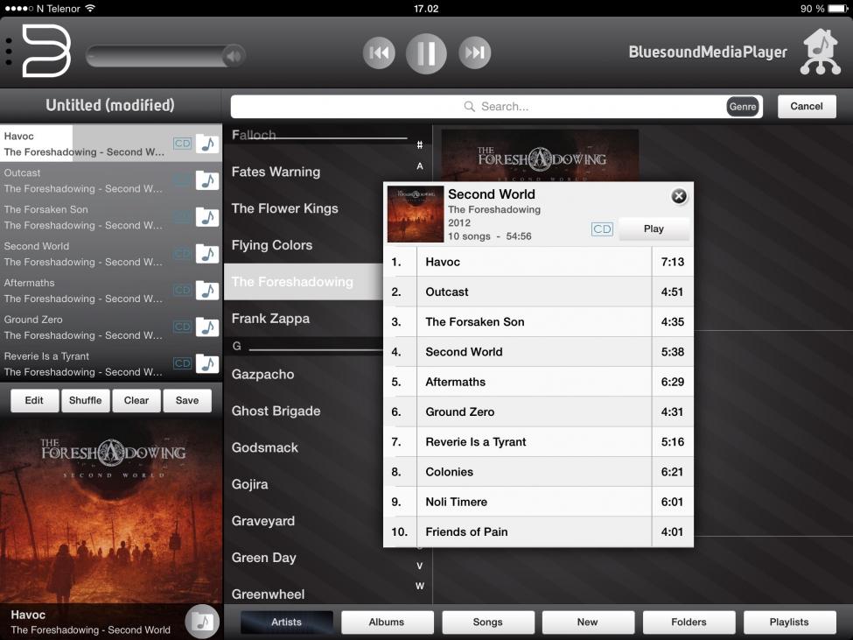Viewport: 853px width, 640px height.
Task: Select artist The Flower Kings
Action: point(285,208)
